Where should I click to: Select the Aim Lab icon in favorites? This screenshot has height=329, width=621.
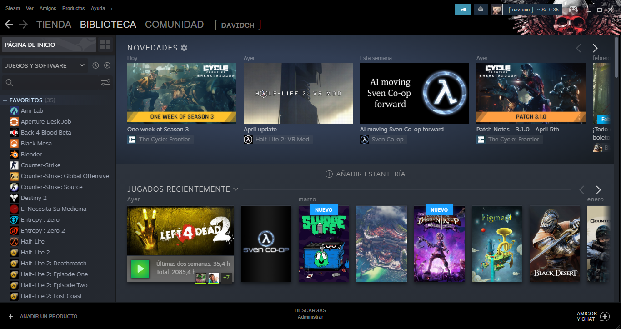(x=14, y=110)
